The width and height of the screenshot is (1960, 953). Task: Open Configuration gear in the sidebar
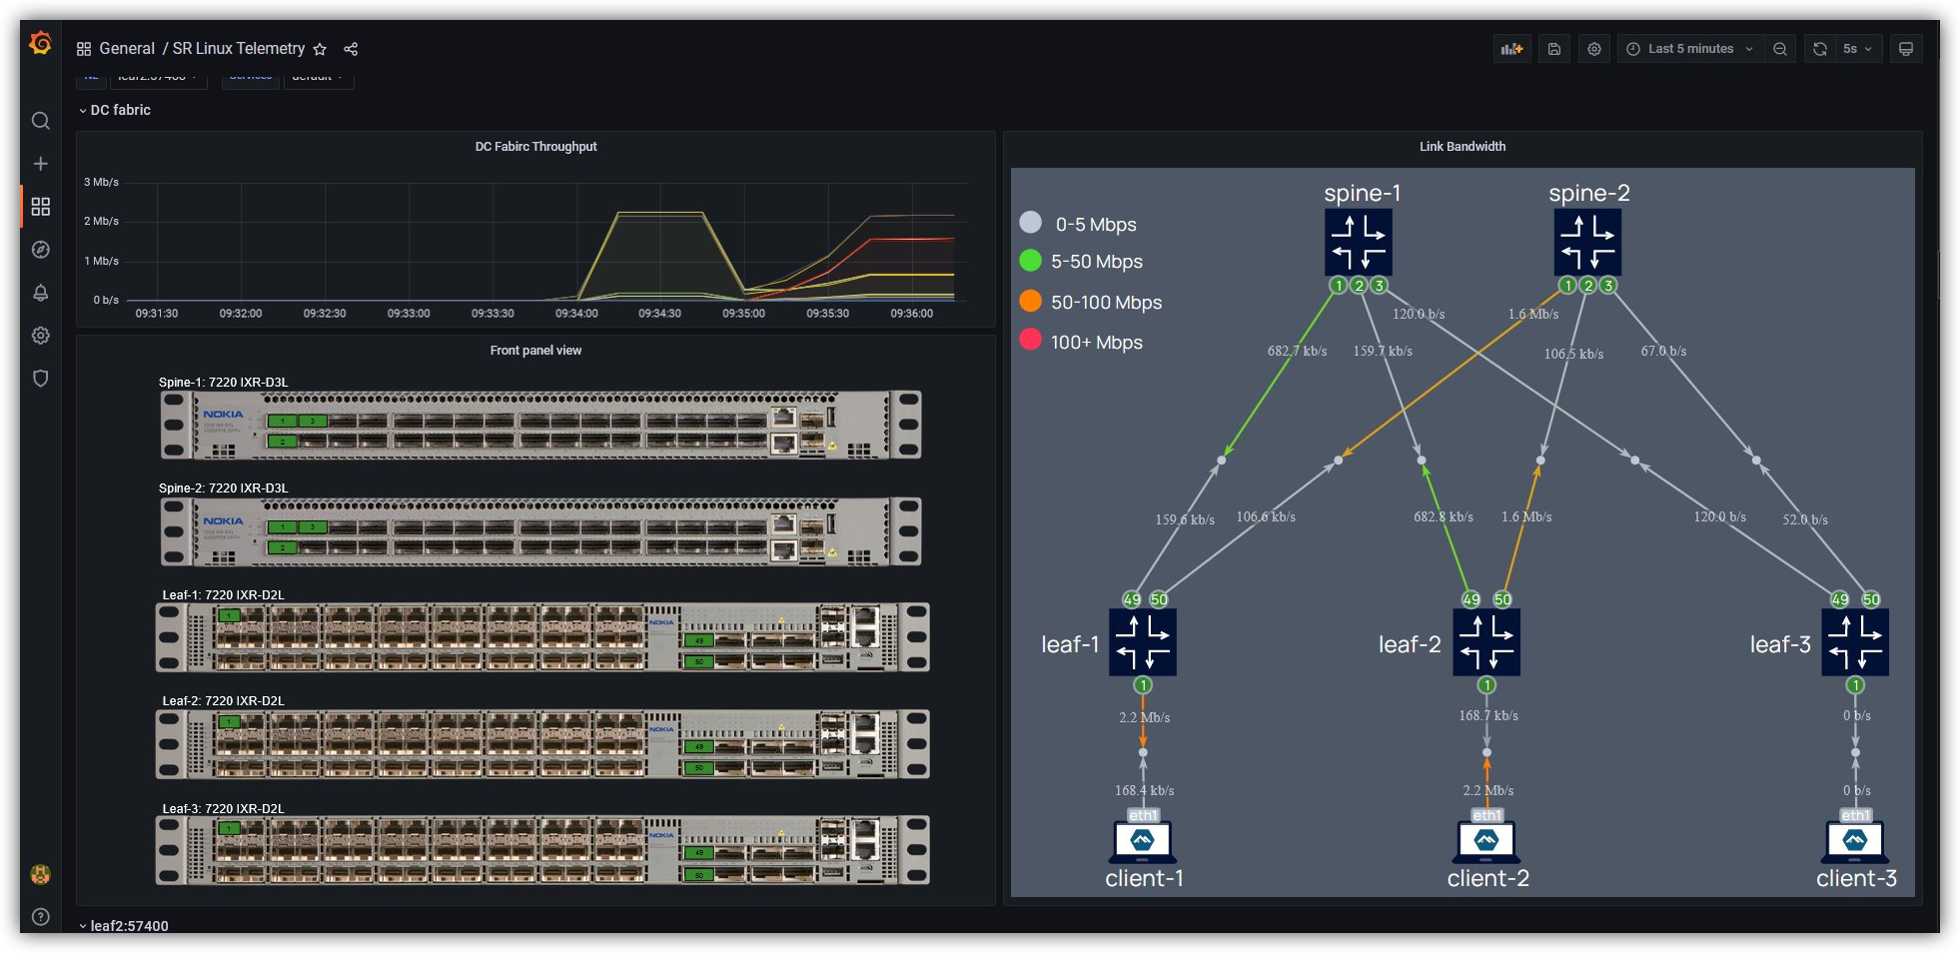pos(41,336)
